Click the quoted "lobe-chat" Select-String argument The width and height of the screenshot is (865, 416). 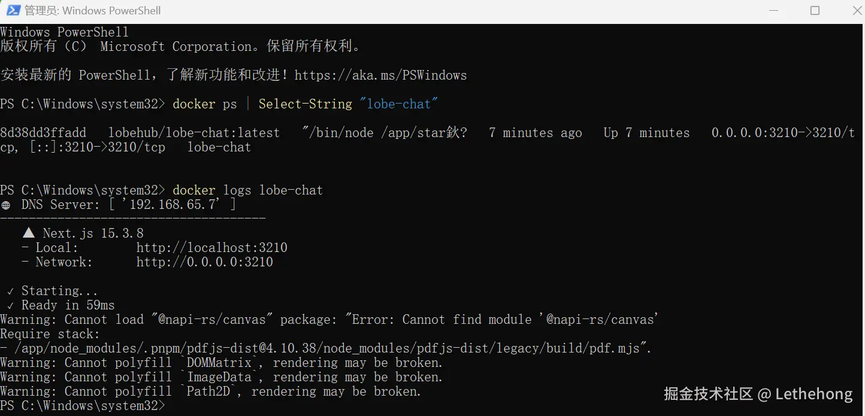pyautogui.click(x=399, y=104)
